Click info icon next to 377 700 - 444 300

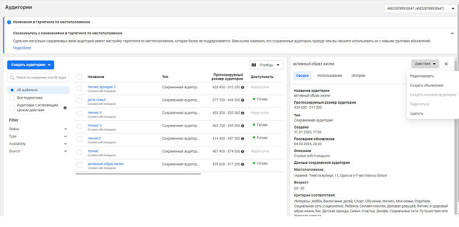click(243, 100)
